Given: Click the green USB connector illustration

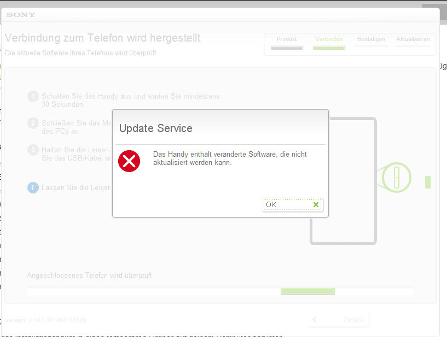Looking at the screenshot, I should [394, 178].
